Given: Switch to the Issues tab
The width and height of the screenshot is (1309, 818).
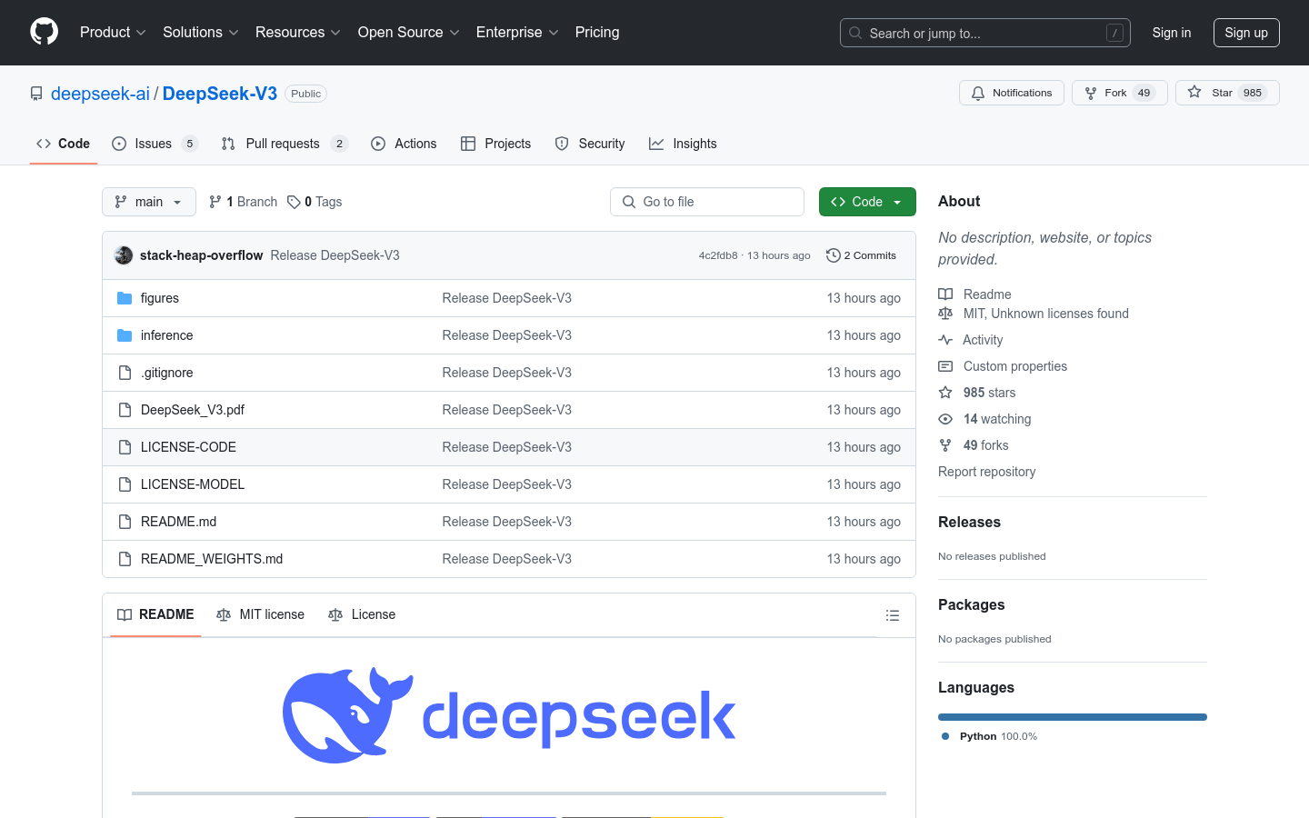Looking at the screenshot, I should (155, 144).
